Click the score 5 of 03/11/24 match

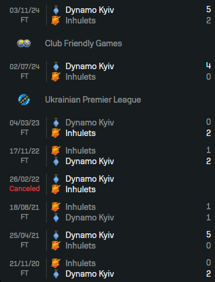coord(209,9)
